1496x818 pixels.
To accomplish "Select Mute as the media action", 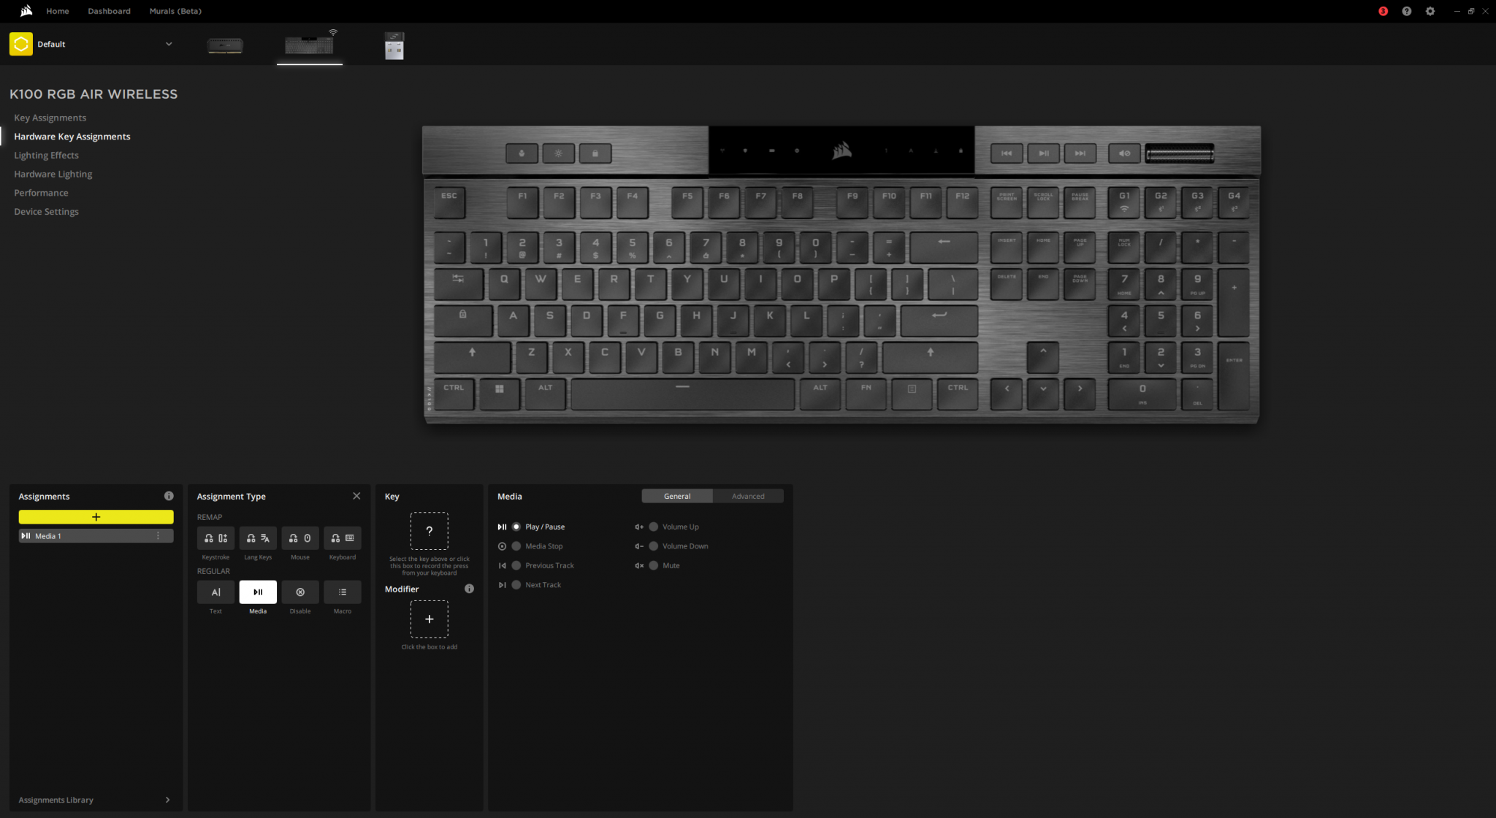I will (653, 565).
